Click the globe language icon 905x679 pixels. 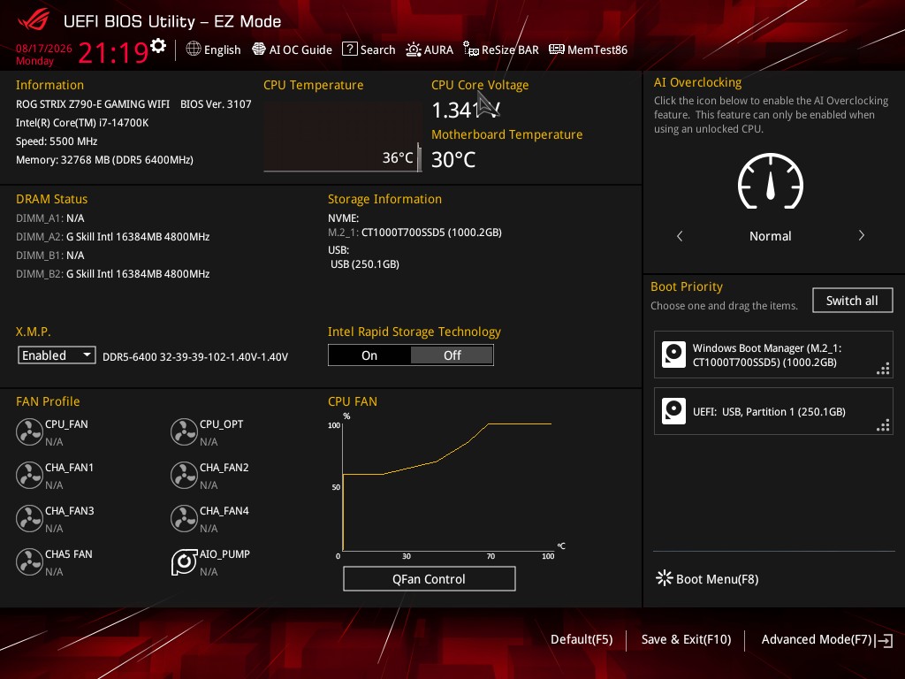click(194, 50)
